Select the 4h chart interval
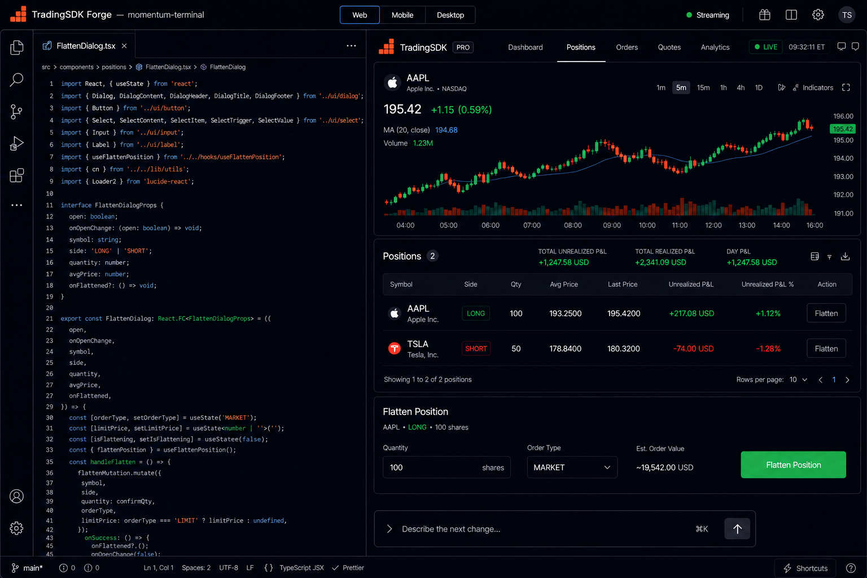 pyautogui.click(x=741, y=87)
